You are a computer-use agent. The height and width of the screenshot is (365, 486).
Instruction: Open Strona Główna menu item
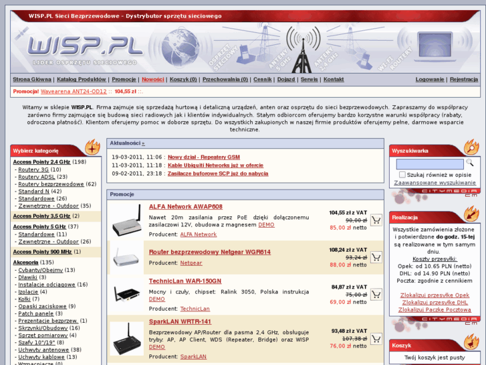click(x=32, y=80)
